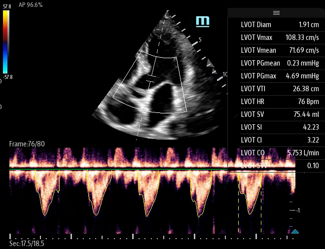The height and width of the screenshot is (249, 325).
Task: Click the blue 'm' orientation logo
Action: tap(202, 21)
